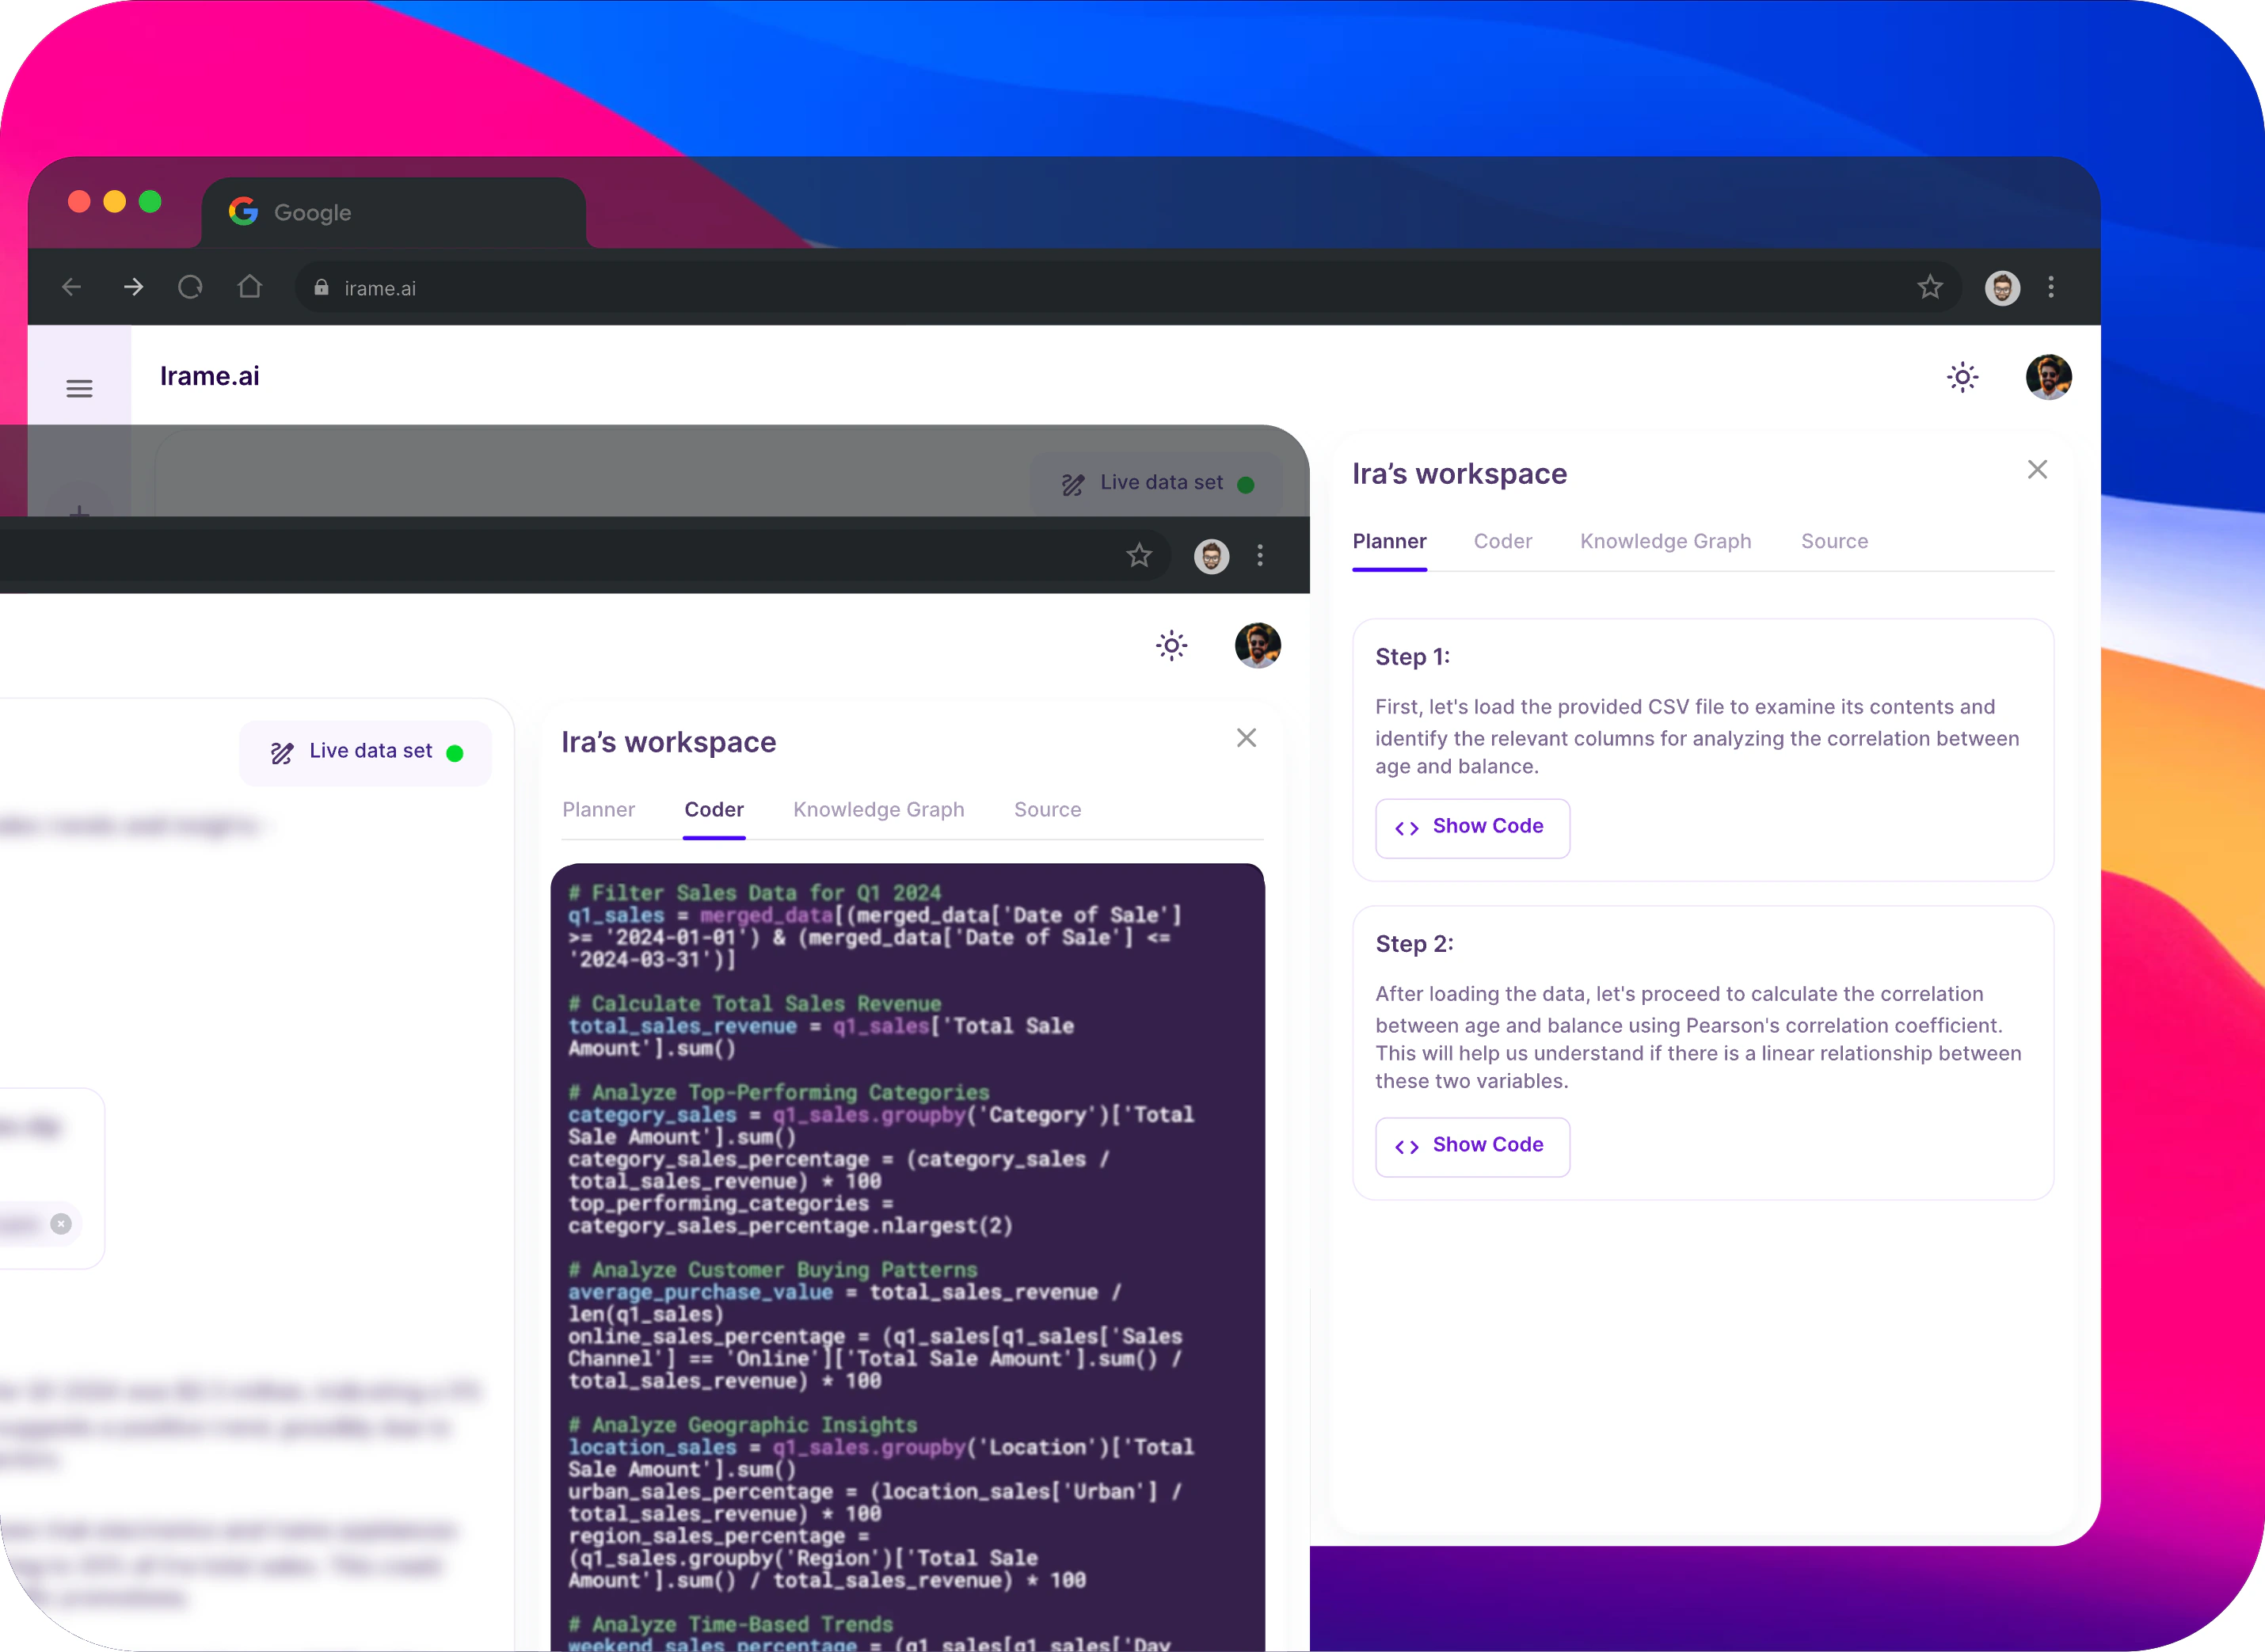2265x1652 pixels.
Task: Click the browser forward arrow
Action: coord(133,288)
